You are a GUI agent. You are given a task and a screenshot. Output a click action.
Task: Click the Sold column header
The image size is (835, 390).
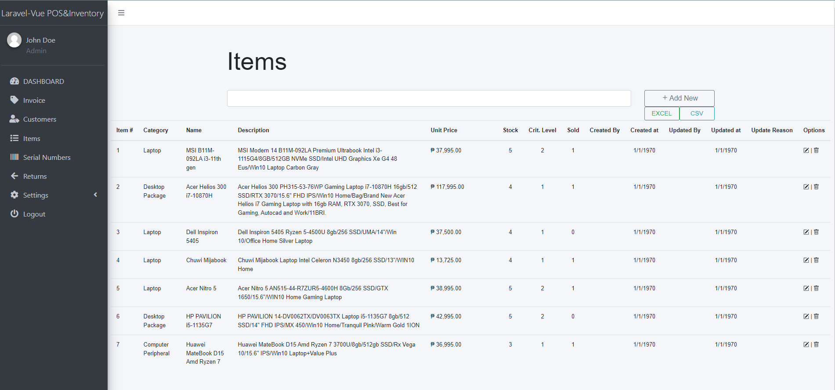click(x=573, y=130)
